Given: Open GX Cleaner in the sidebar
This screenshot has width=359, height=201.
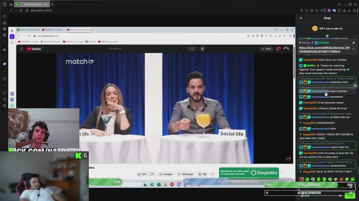Looking at the screenshot, I should (x=4, y=23).
